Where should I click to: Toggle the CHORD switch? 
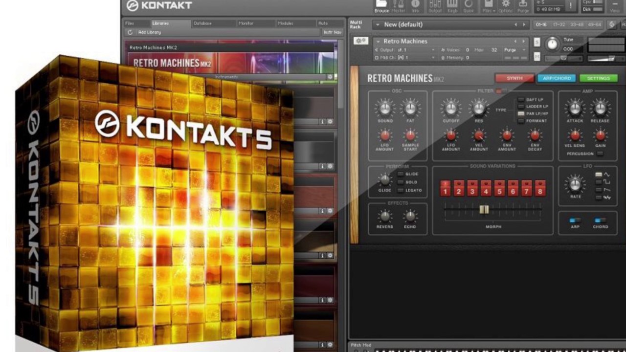pyautogui.click(x=600, y=220)
